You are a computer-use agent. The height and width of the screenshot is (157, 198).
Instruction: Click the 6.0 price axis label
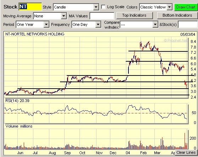[x=193, y=64]
